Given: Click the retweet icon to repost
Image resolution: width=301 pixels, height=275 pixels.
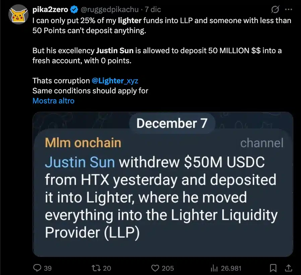Looking at the screenshot, I should 97,268.
